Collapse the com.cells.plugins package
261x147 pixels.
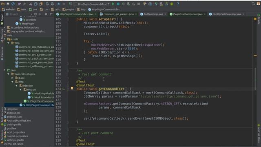tap(8, 74)
